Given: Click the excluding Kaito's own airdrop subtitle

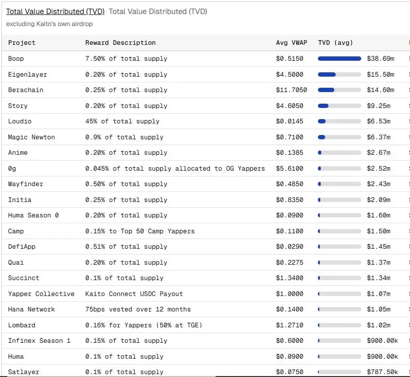Looking at the screenshot, I should (x=49, y=24).
